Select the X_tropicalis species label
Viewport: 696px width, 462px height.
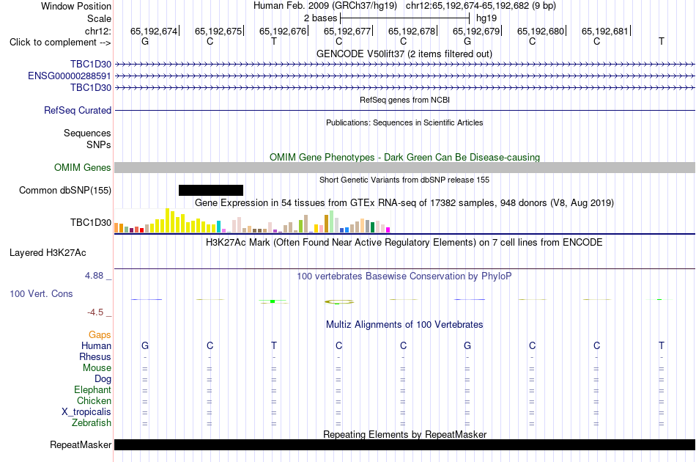click(x=86, y=412)
